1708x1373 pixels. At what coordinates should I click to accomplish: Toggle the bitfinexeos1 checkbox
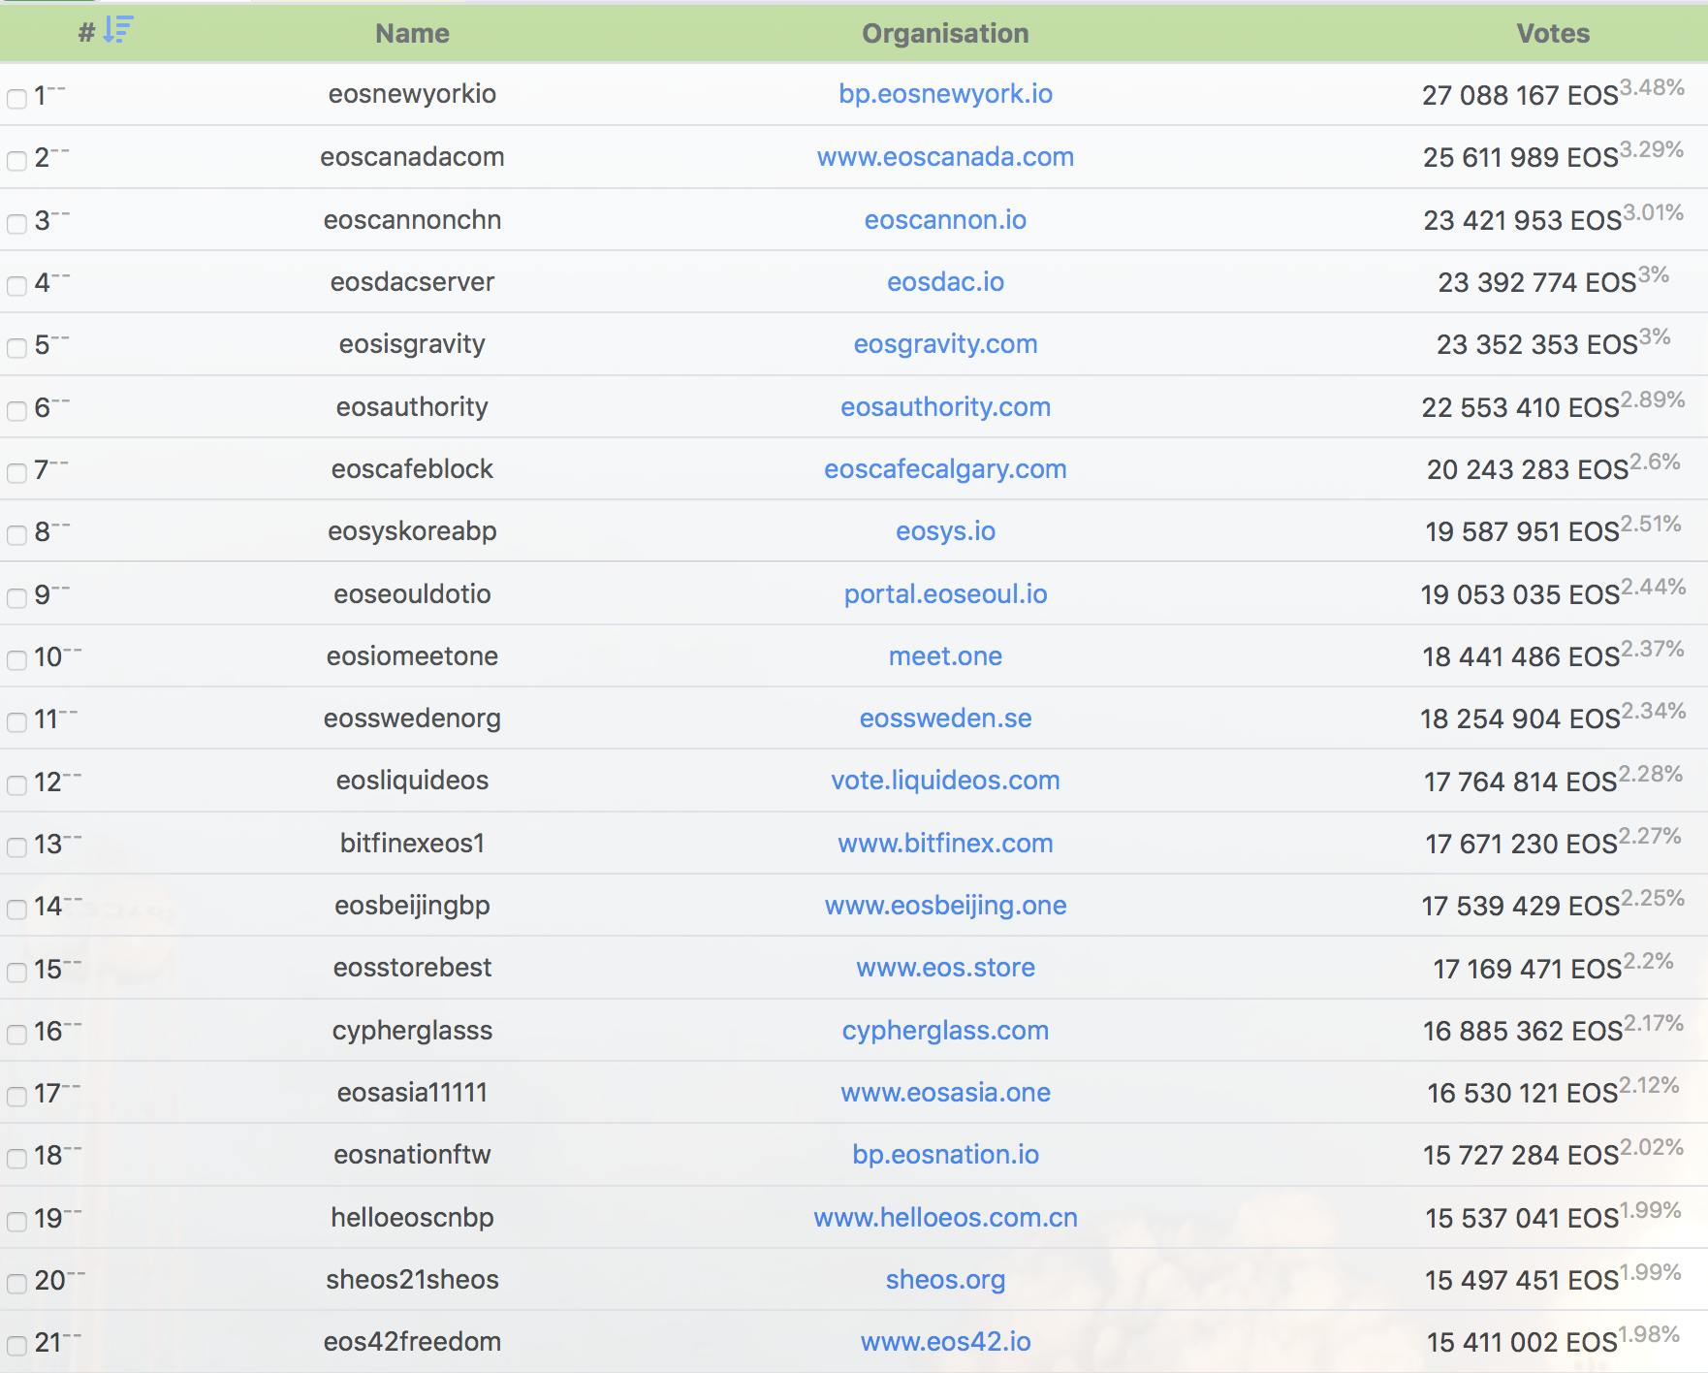point(16,847)
